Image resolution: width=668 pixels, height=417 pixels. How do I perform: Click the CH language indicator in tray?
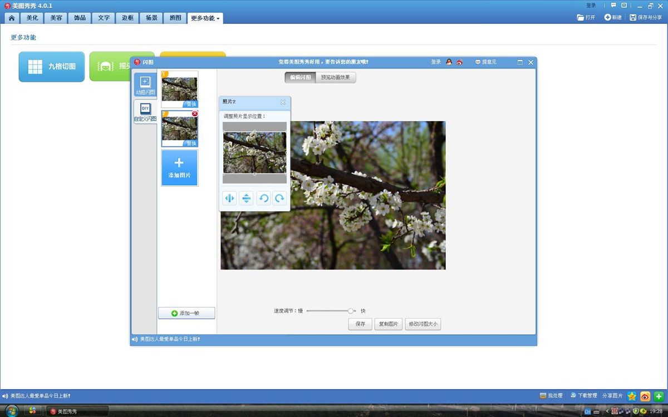(587, 412)
